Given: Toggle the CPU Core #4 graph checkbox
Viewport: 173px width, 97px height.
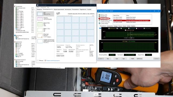Looking at the screenshot, I should click(144, 28).
